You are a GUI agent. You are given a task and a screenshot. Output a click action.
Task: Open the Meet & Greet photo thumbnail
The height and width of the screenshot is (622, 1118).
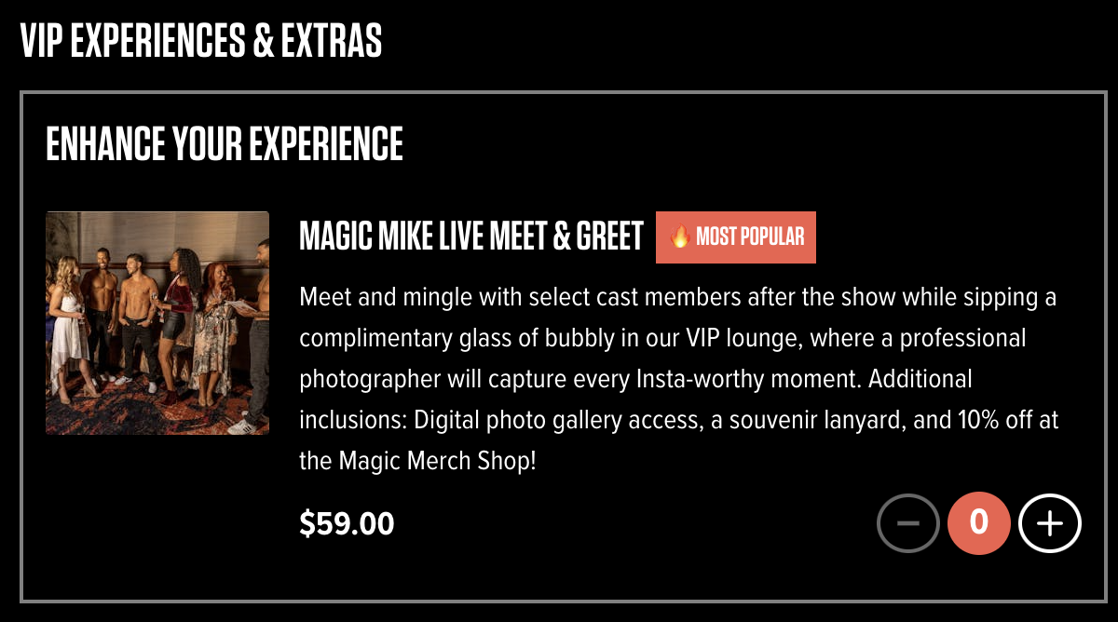(157, 323)
